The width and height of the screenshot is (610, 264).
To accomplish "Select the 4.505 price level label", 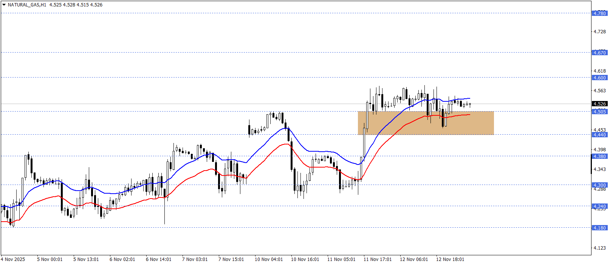I will [x=599, y=112].
